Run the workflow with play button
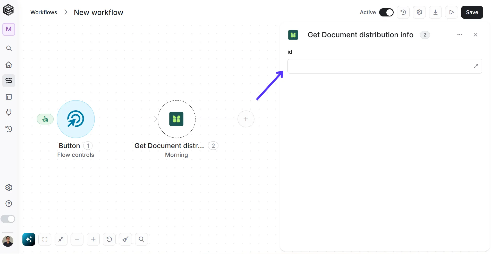 click(x=452, y=12)
